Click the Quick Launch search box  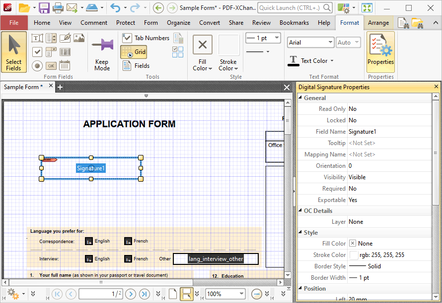295,8
